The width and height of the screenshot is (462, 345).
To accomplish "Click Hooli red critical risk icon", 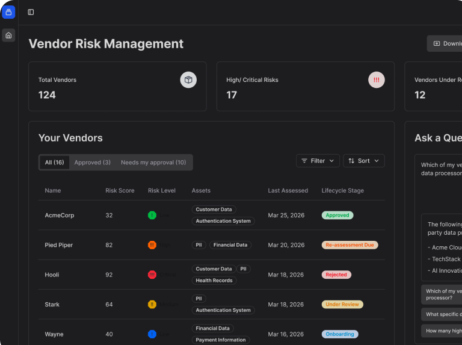I will click(152, 275).
